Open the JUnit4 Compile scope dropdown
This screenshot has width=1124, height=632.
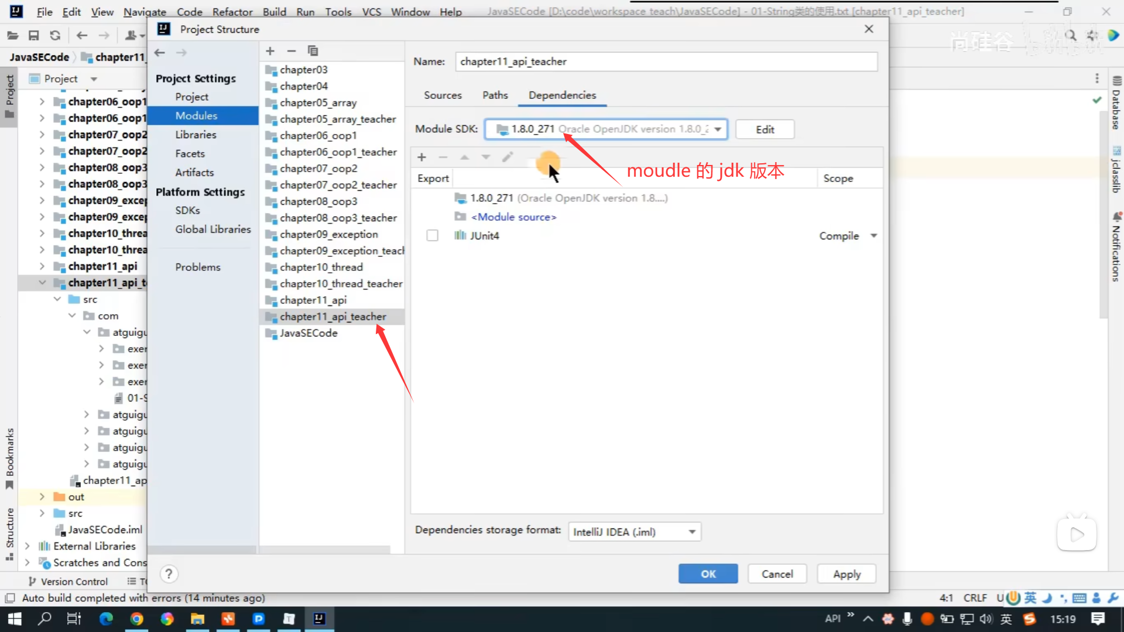tap(873, 235)
